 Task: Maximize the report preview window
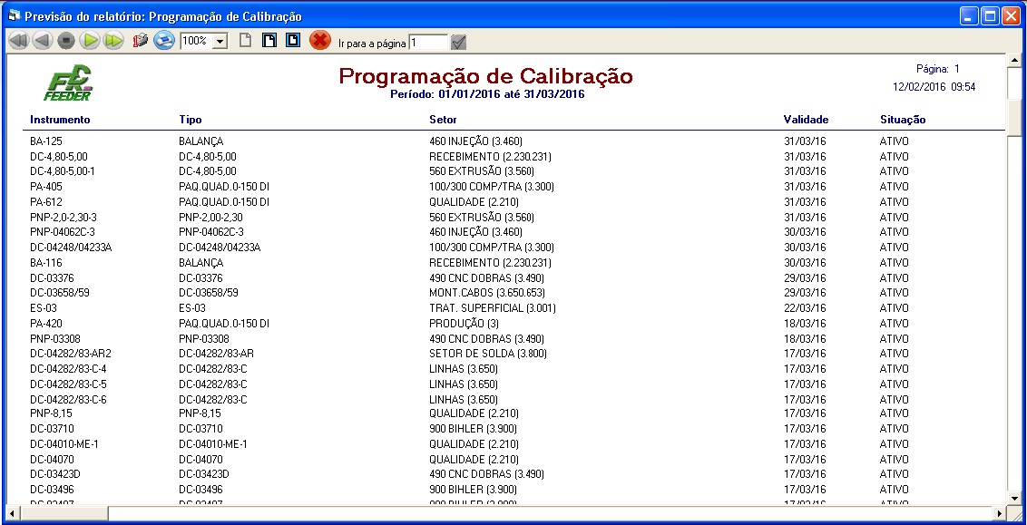coord(991,15)
